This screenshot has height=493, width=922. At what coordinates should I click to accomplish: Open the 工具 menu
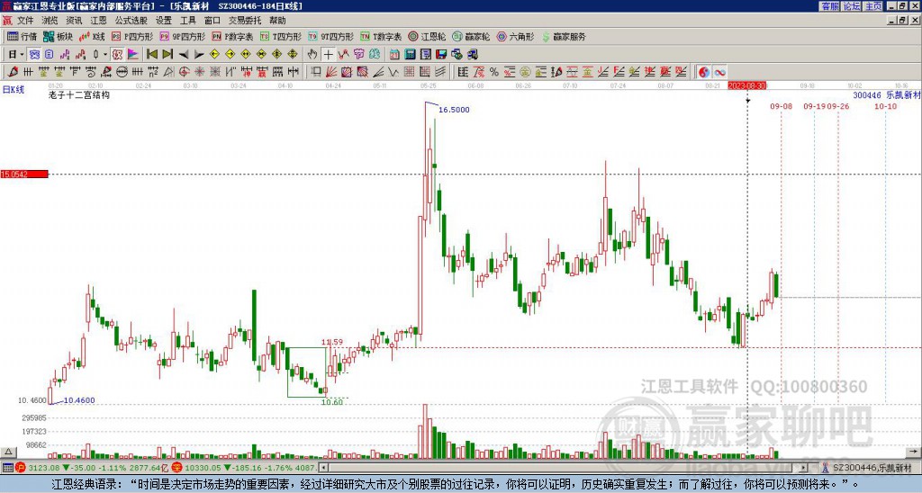(187, 21)
